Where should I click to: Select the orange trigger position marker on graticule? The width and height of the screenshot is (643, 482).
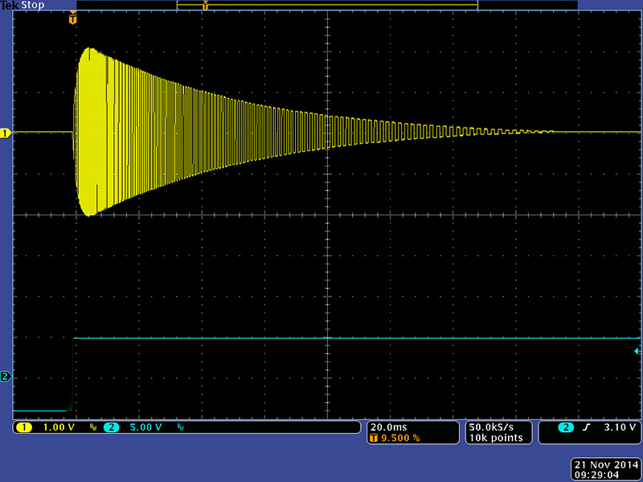[74, 18]
